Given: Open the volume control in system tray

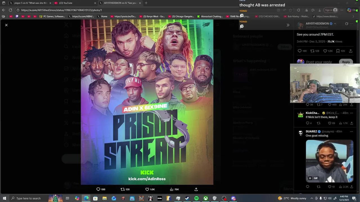Looking at the screenshot, I should coord(329,198).
